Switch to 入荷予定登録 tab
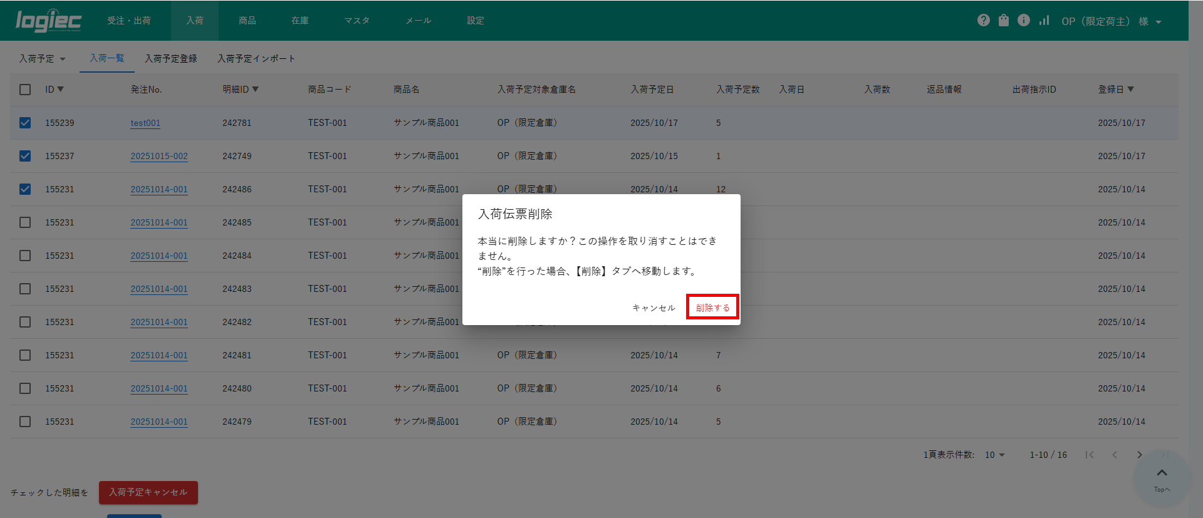The width and height of the screenshot is (1203, 518). click(x=170, y=59)
